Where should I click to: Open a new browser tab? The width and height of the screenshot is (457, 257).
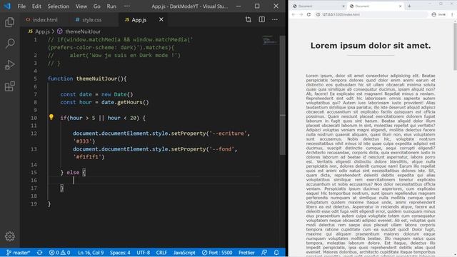coord(409,6)
